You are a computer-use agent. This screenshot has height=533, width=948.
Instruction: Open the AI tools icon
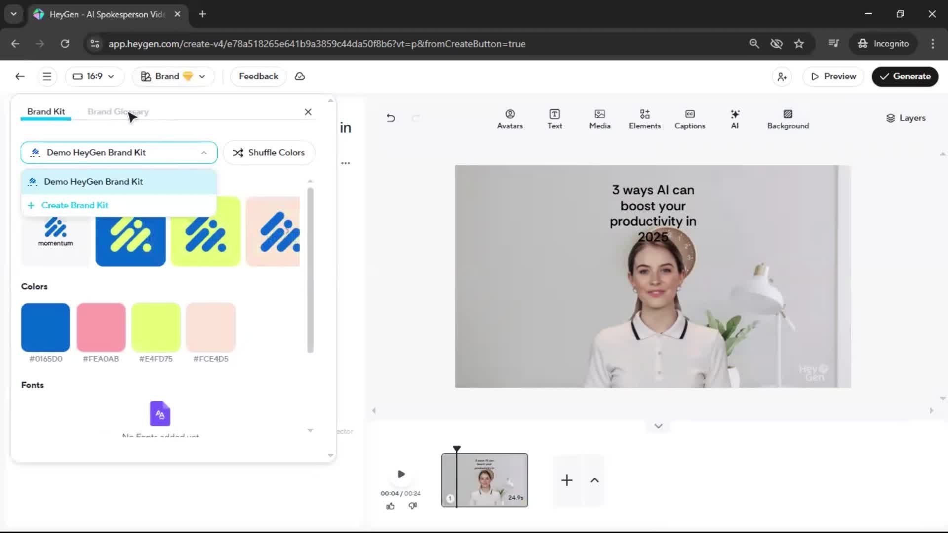[x=735, y=119]
